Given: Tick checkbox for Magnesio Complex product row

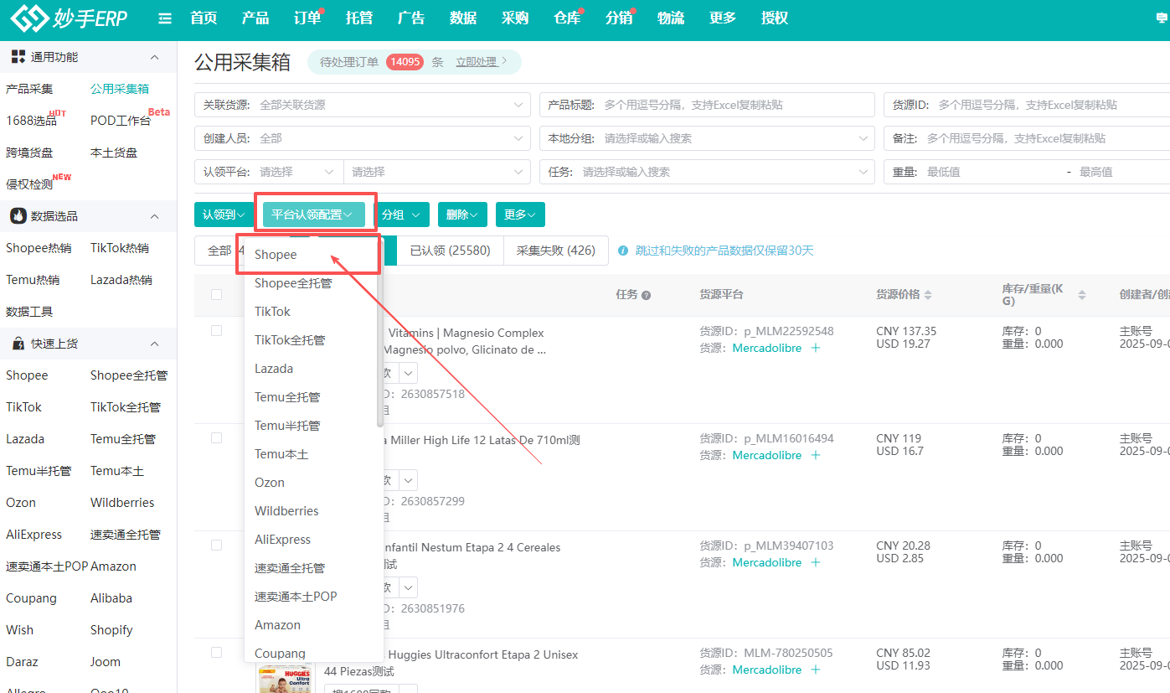Looking at the screenshot, I should point(217,330).
